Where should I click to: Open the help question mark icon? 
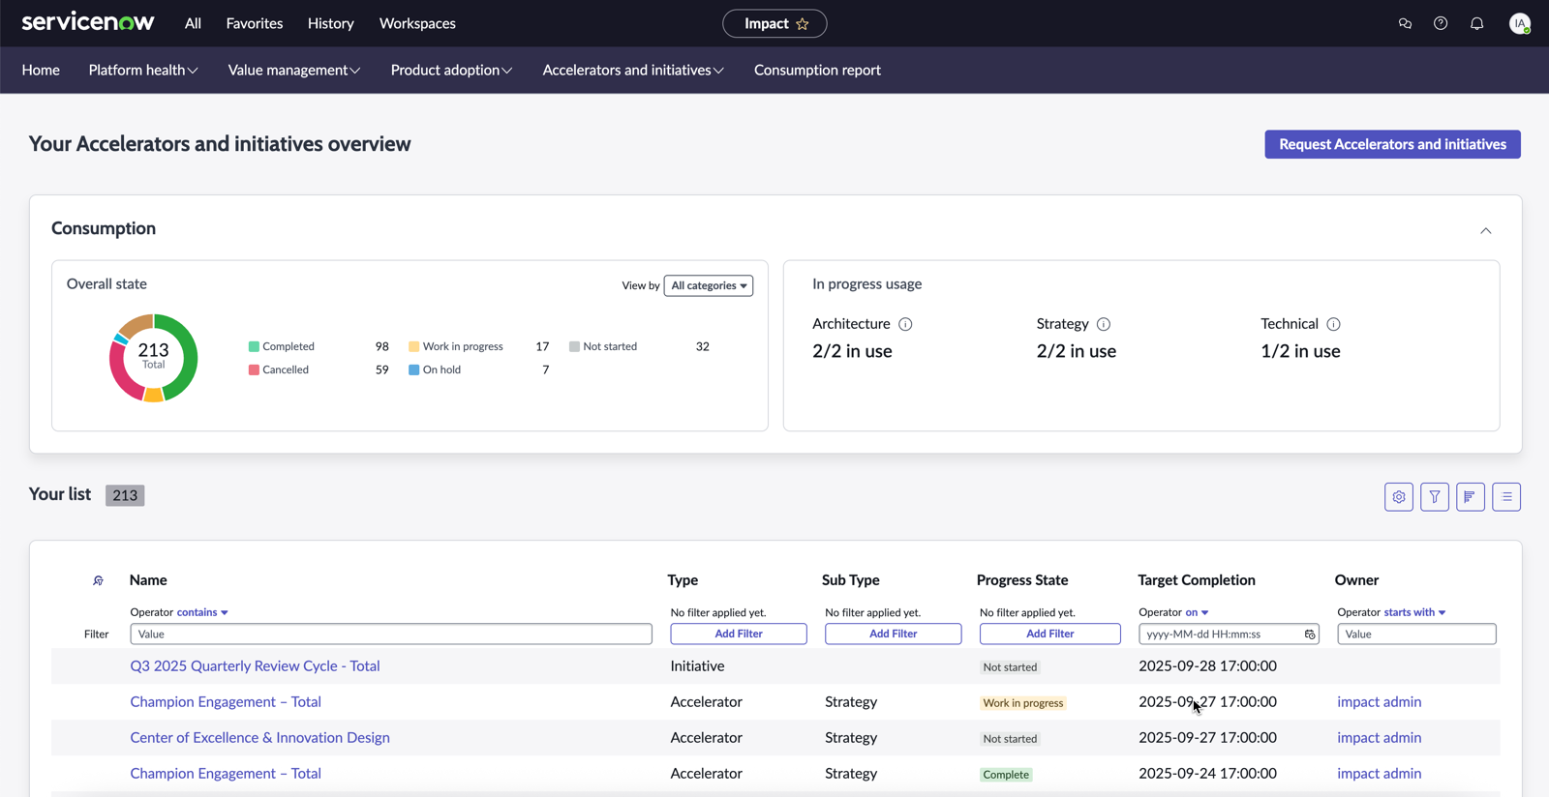[x=1441, y=23]
